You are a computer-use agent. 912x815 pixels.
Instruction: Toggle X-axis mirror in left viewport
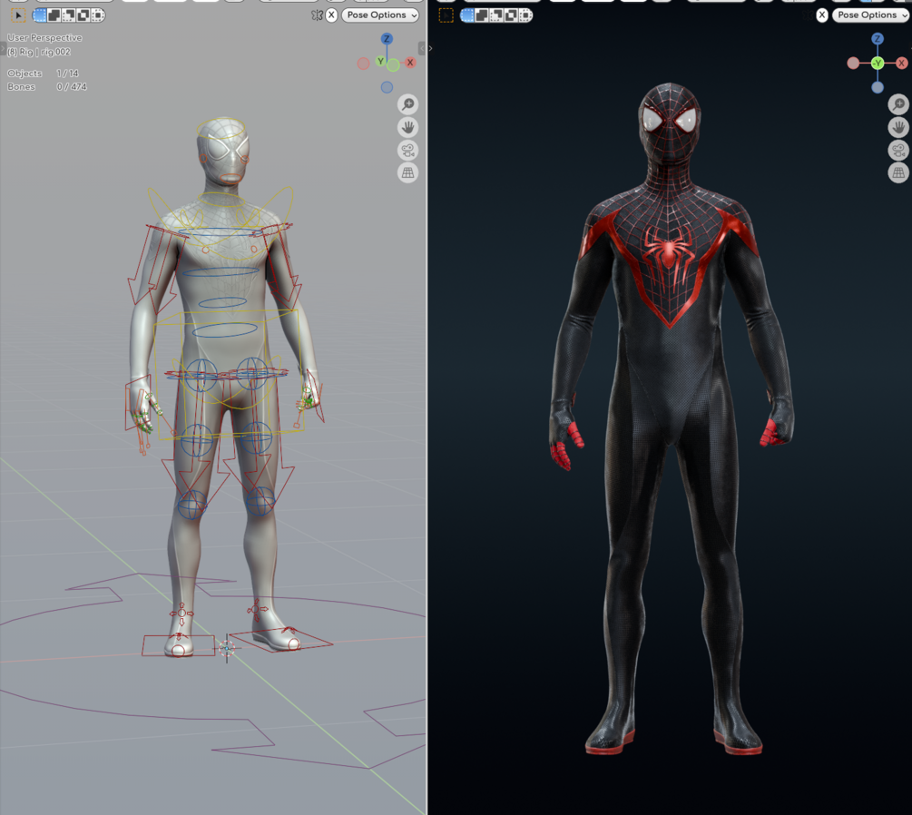click(331, 15)
